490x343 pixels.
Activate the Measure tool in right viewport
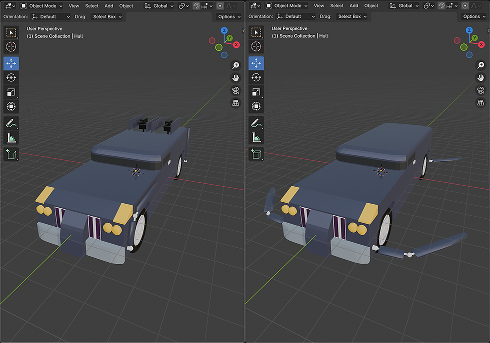point(256,137)
